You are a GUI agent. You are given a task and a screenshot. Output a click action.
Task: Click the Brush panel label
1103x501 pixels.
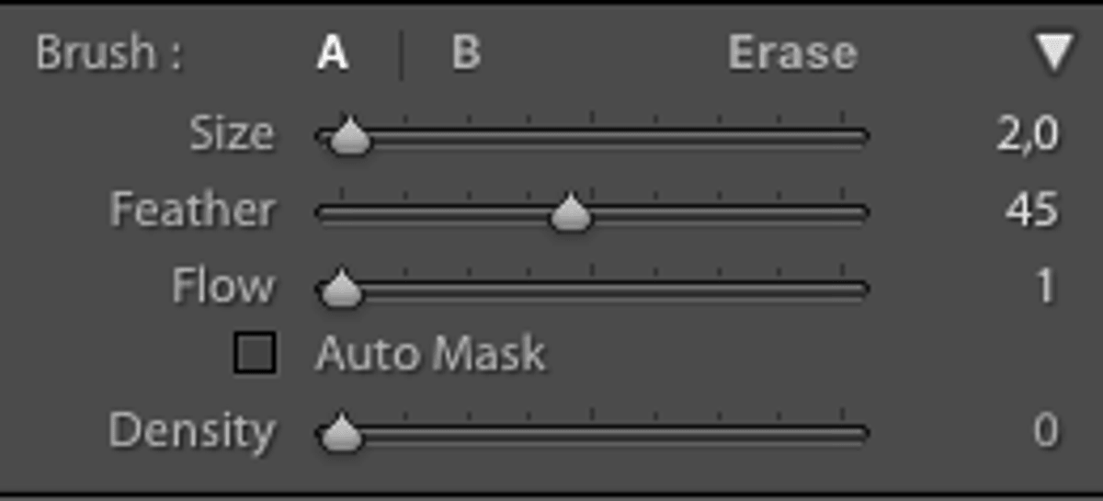[x=108, y=53]
